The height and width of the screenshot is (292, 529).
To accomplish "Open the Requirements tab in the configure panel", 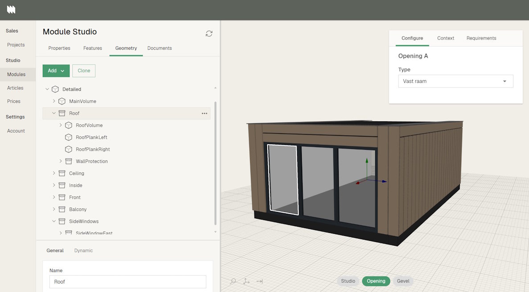I will [x=481, y=38].
